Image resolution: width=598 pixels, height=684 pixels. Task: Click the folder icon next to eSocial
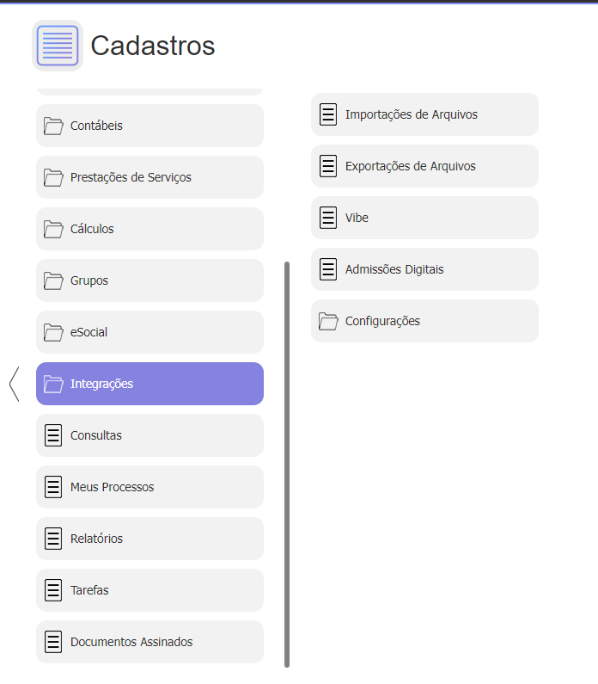click(53, 332)
